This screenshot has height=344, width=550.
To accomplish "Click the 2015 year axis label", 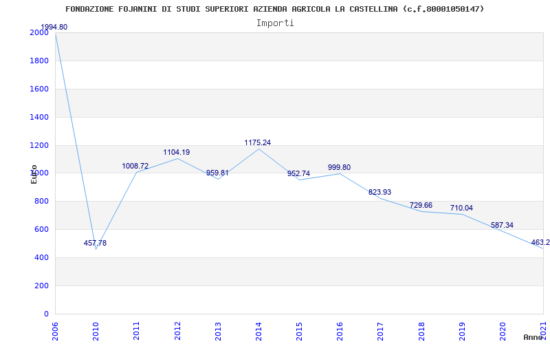I will click(300, 331).
